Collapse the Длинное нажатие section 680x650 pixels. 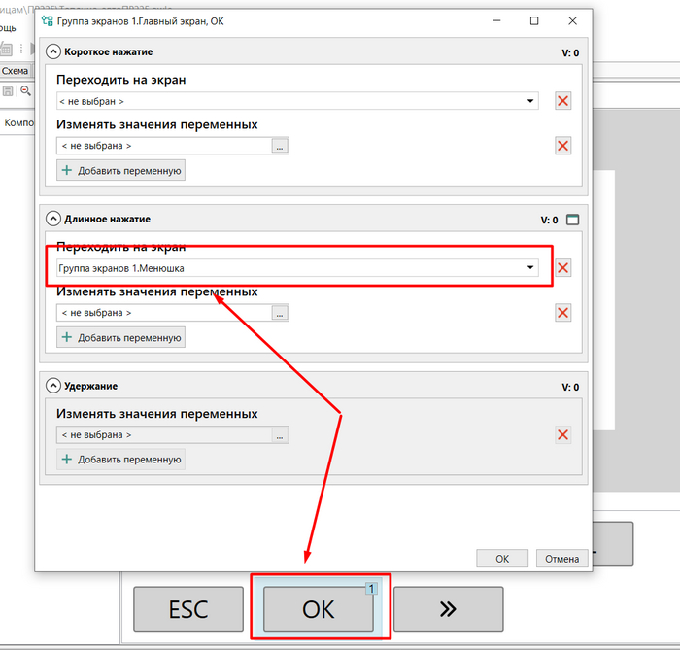pos(52,219)
